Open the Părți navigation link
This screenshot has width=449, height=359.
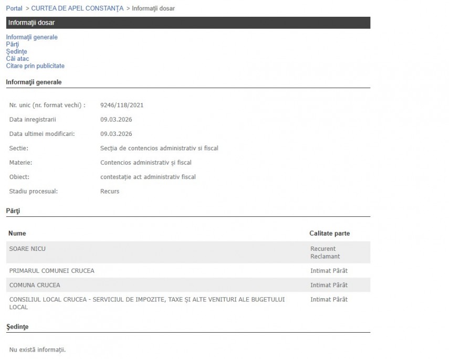click(13, 45)
